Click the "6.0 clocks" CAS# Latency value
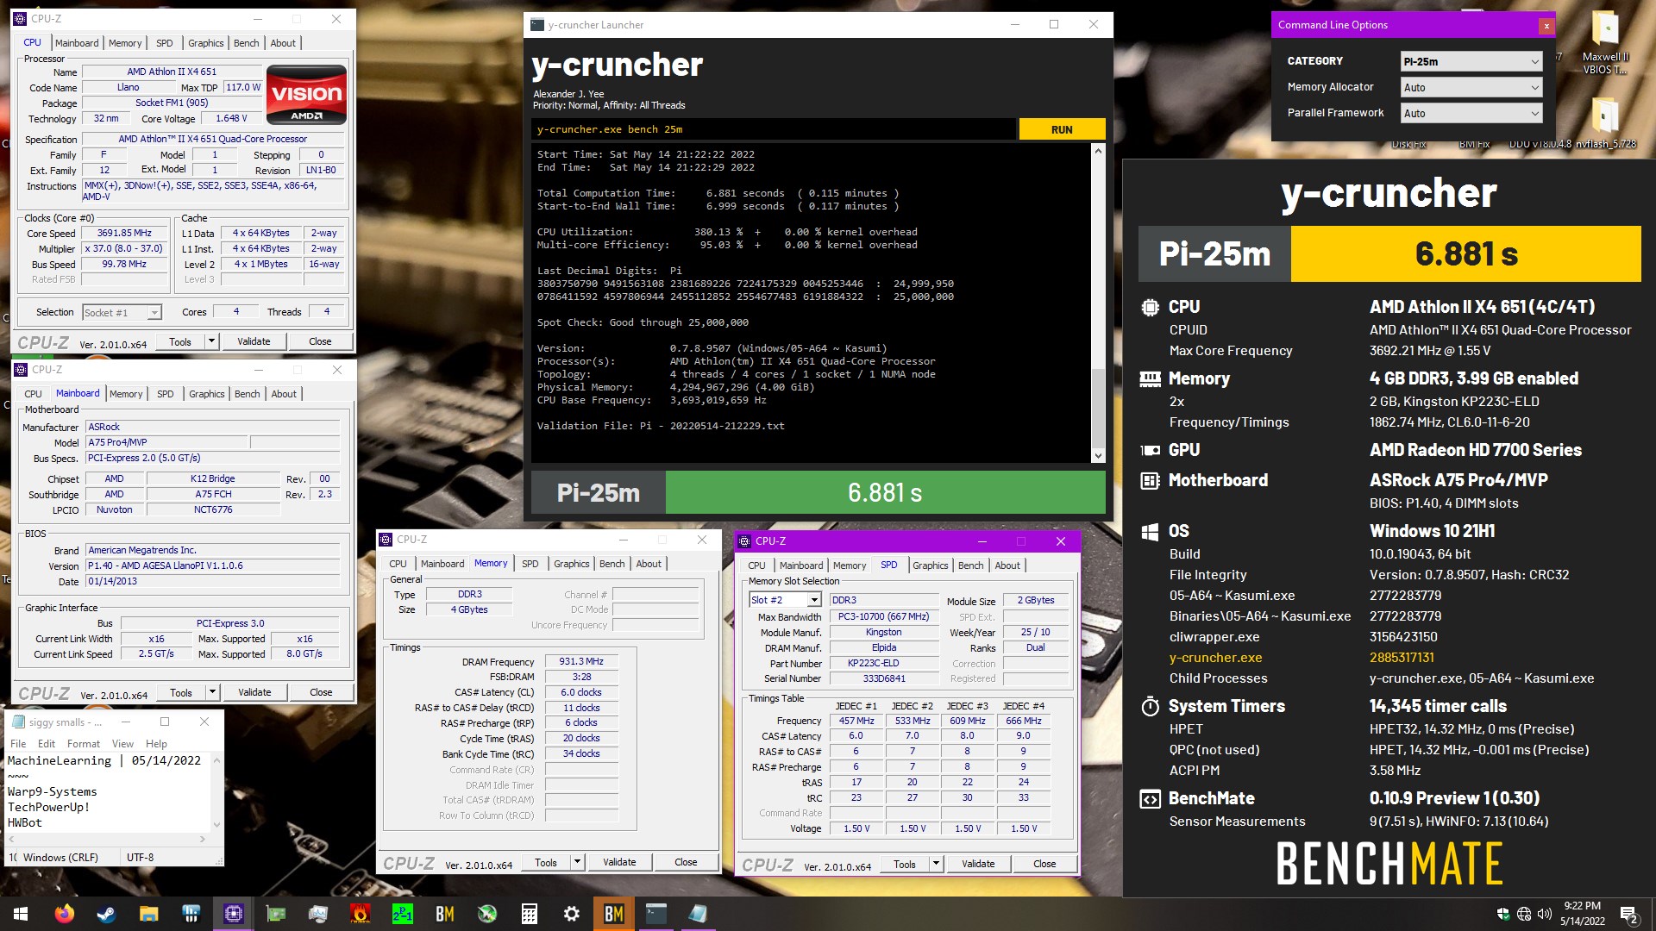 581,692
